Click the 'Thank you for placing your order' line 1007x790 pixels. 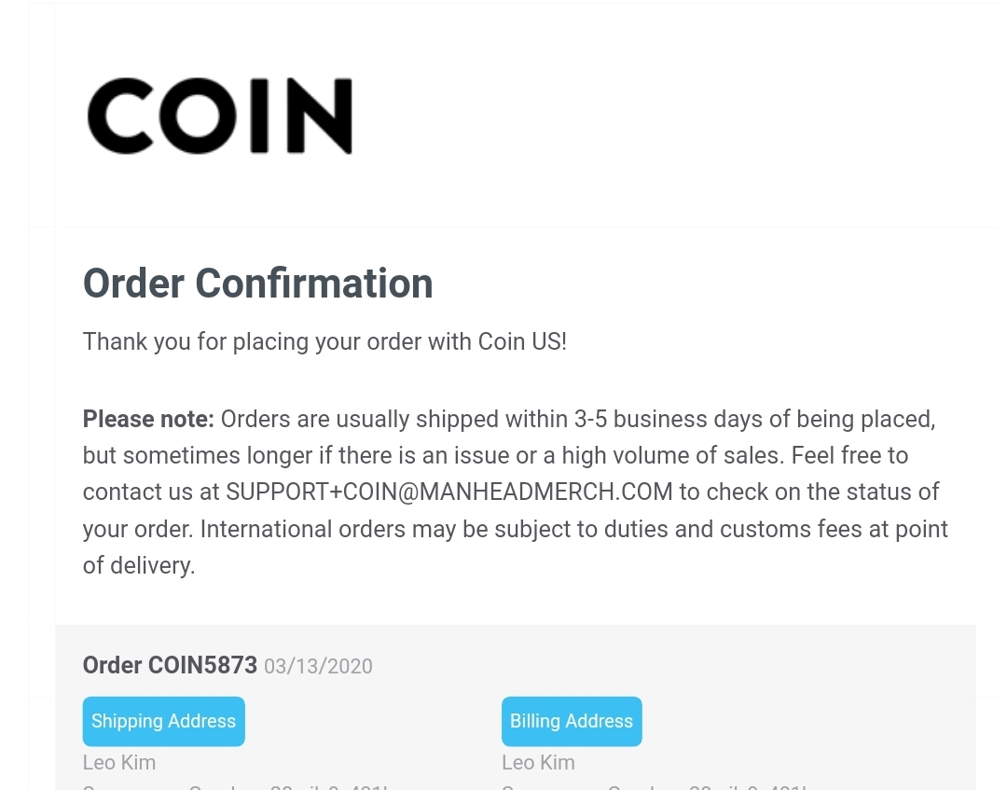tap(324, 341)
